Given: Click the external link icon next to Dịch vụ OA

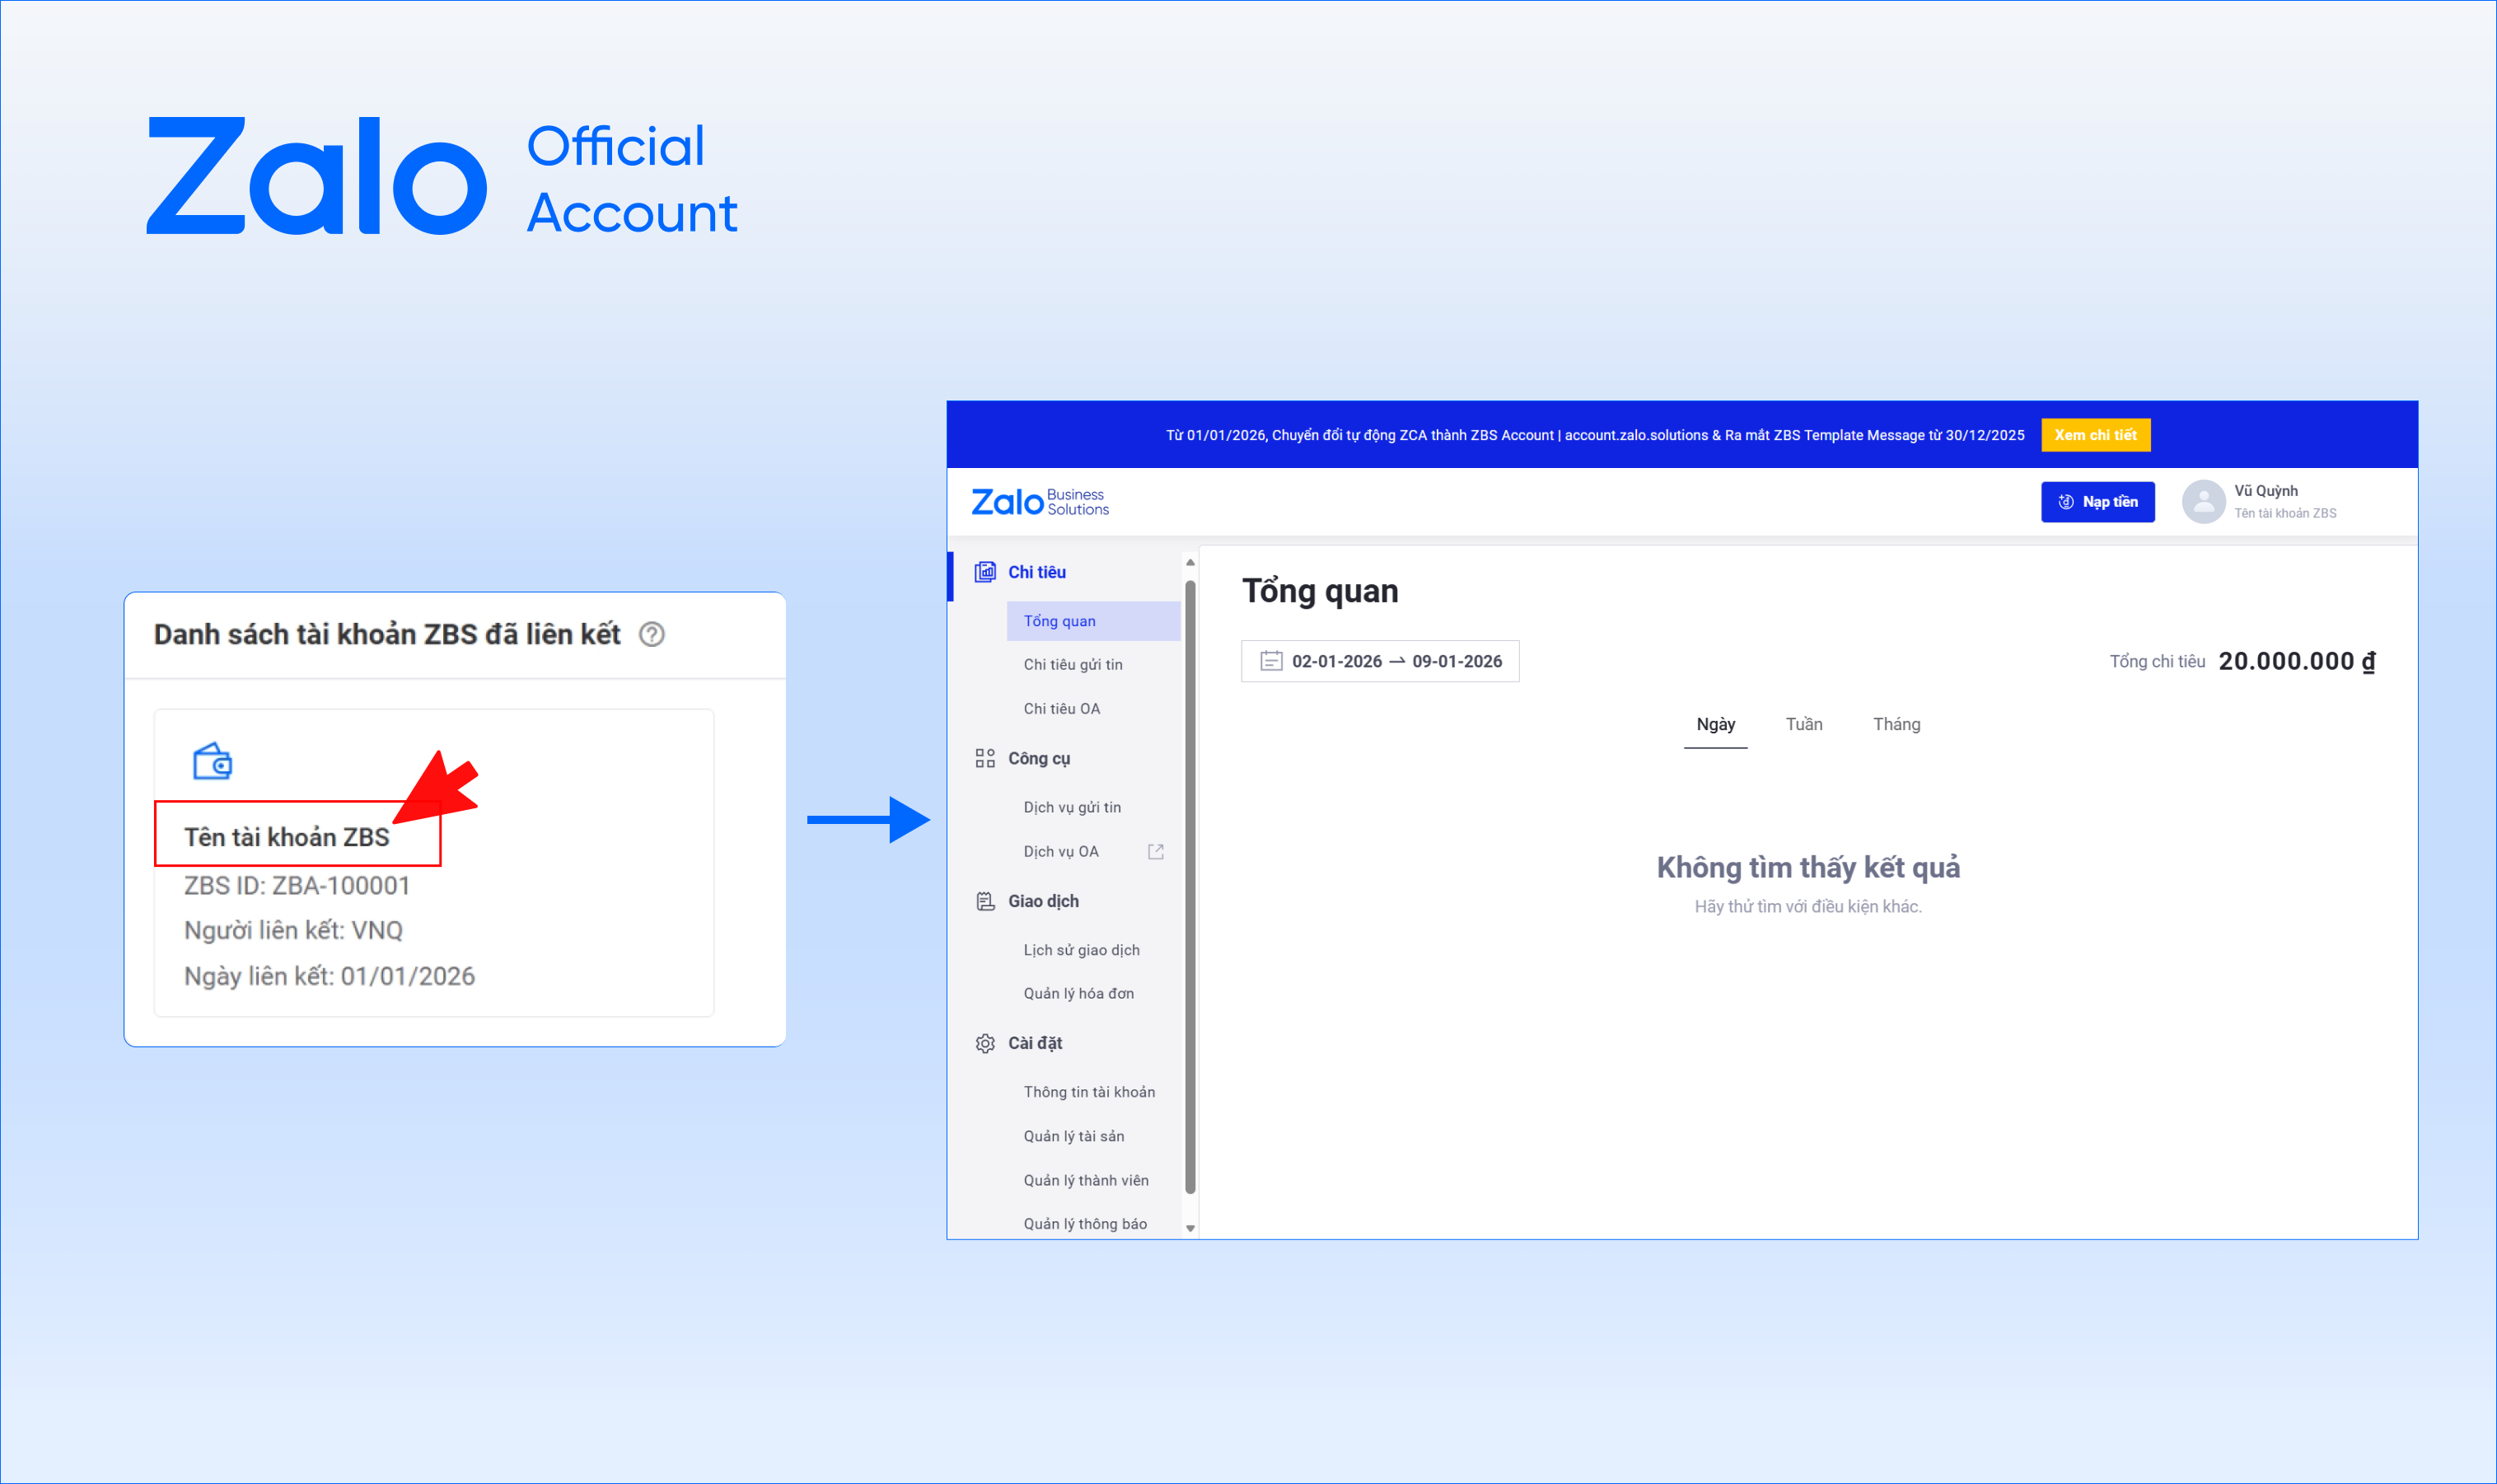Looking at the screenshot, I should pos(1156,851).
